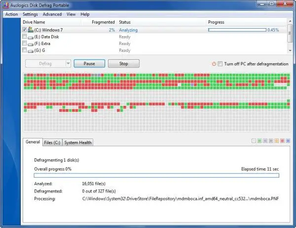Image resolution: width=296 pixels, height=228 pixels.
Task: Click the white legend color square
Action: coord(254,141)
